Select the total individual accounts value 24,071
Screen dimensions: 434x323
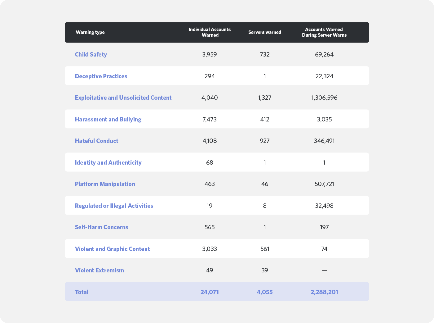(210, 292)
